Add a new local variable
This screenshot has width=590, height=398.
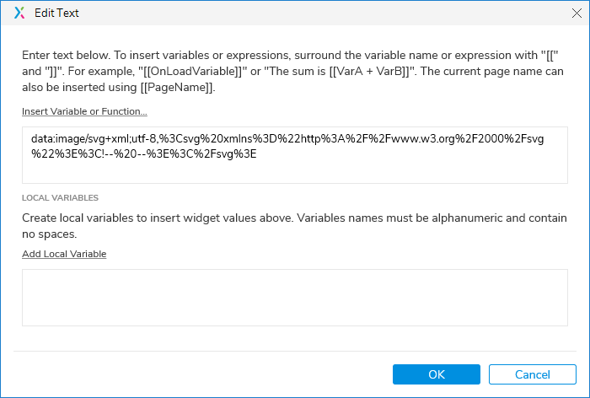[x=64, y=254]
